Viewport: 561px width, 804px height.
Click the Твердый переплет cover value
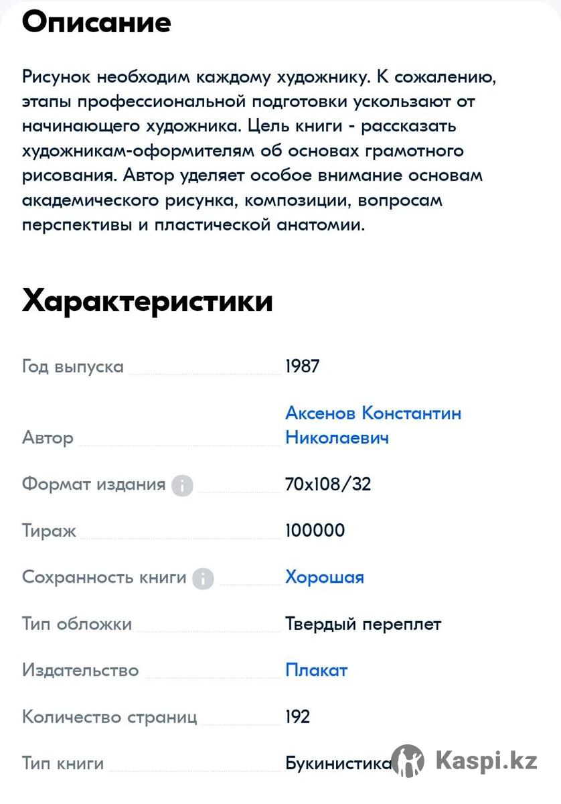(364, 624)
